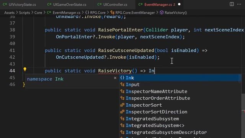Select the InspectorSortDirection suggestion

pos(180,112)
